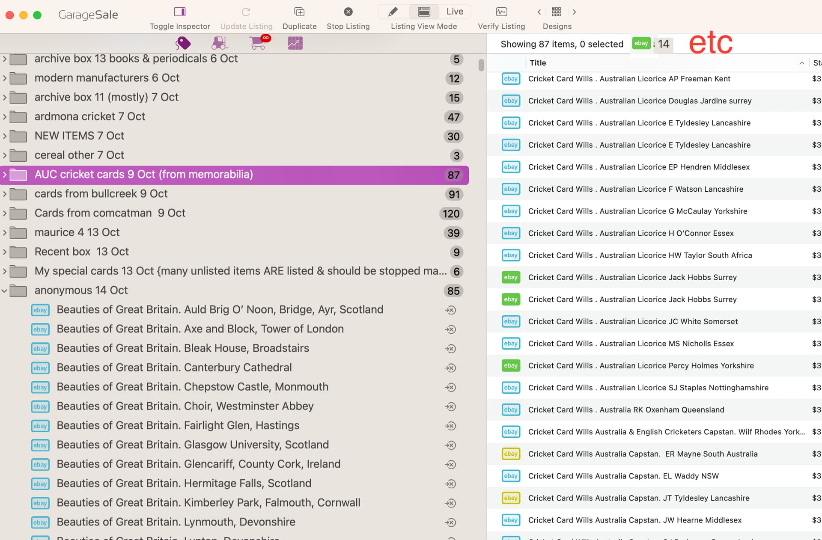822x540 pixels.
Task: Select Axe and Block, Tower of London listing
Action: [234, 329]
